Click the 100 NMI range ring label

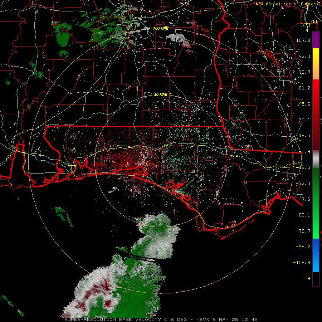(161, 28)
